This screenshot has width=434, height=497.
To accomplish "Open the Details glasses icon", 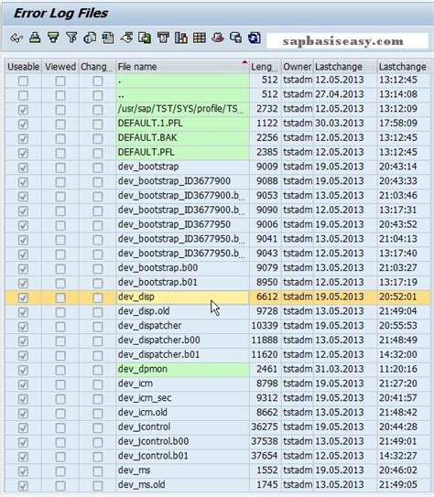I will (16, 38).
